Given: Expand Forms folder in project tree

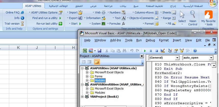Looking at the screenshot, I should coord(87,76).
